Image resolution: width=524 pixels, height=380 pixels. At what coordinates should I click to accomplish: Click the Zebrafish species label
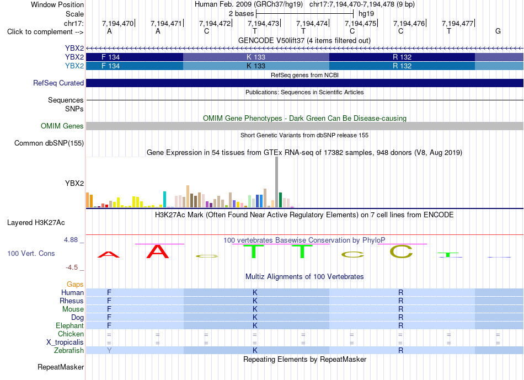[x=69, y=351]
